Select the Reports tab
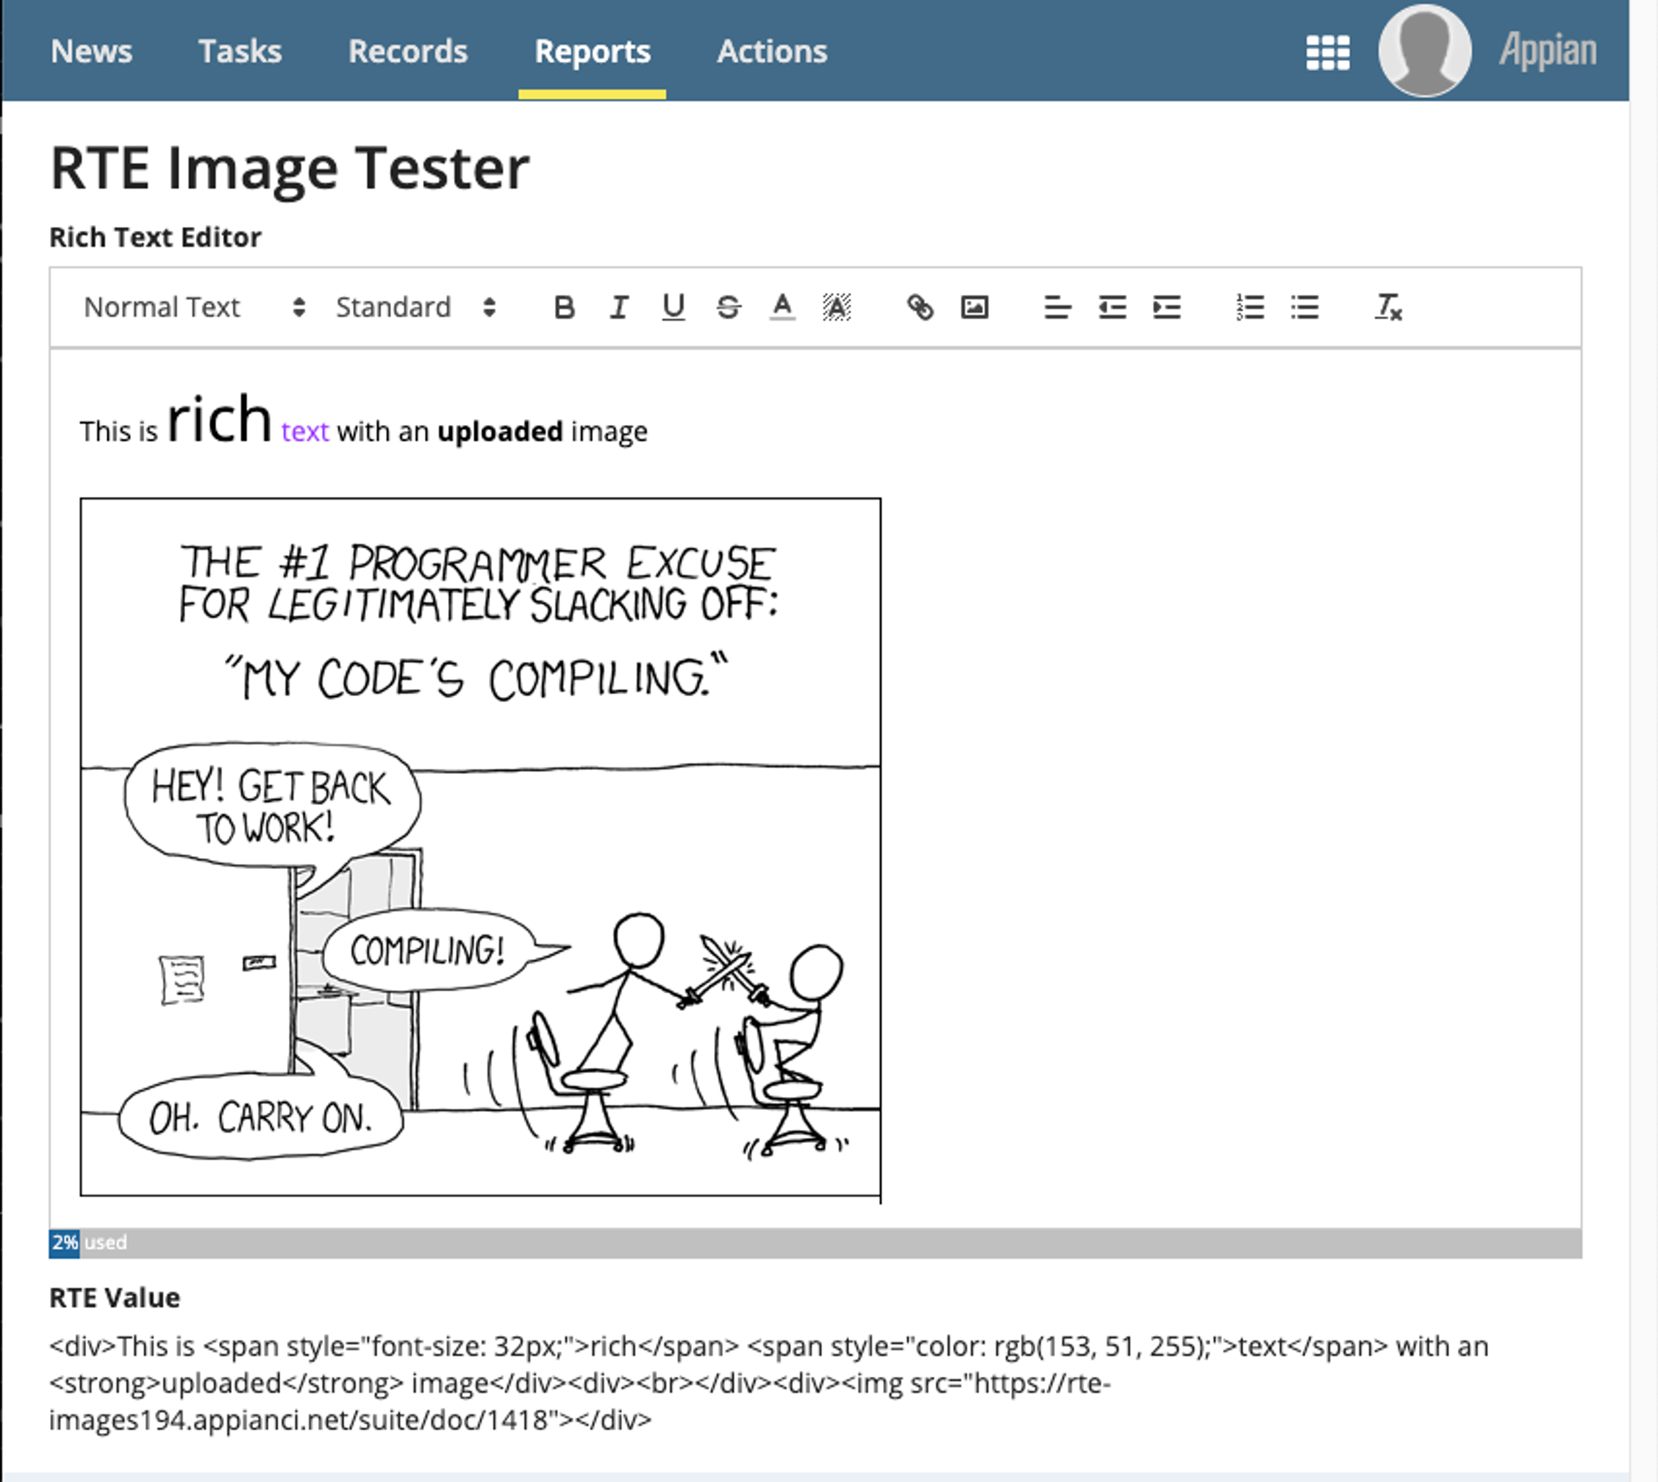 point(592,51)
